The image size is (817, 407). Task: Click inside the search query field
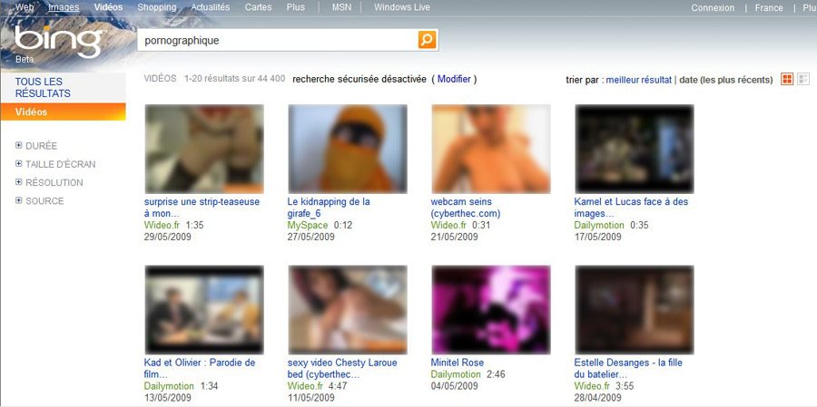click(x=277, y=40)
